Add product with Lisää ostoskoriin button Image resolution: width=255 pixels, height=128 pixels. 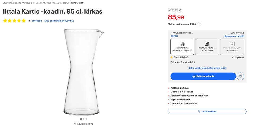203,76
